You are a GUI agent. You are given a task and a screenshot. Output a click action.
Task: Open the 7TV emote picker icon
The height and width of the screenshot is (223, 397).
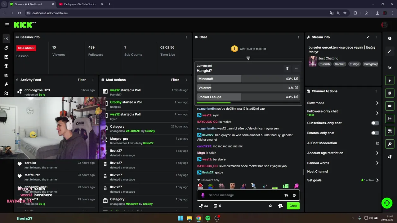coord(286,195)
